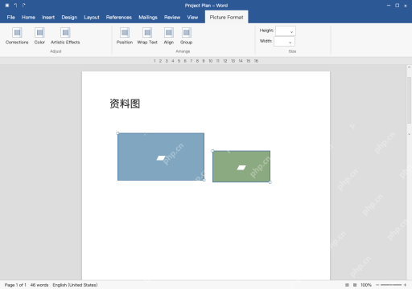Switch to the View tab
Viewport: 412px width, 289px height.
coord(192,18)
